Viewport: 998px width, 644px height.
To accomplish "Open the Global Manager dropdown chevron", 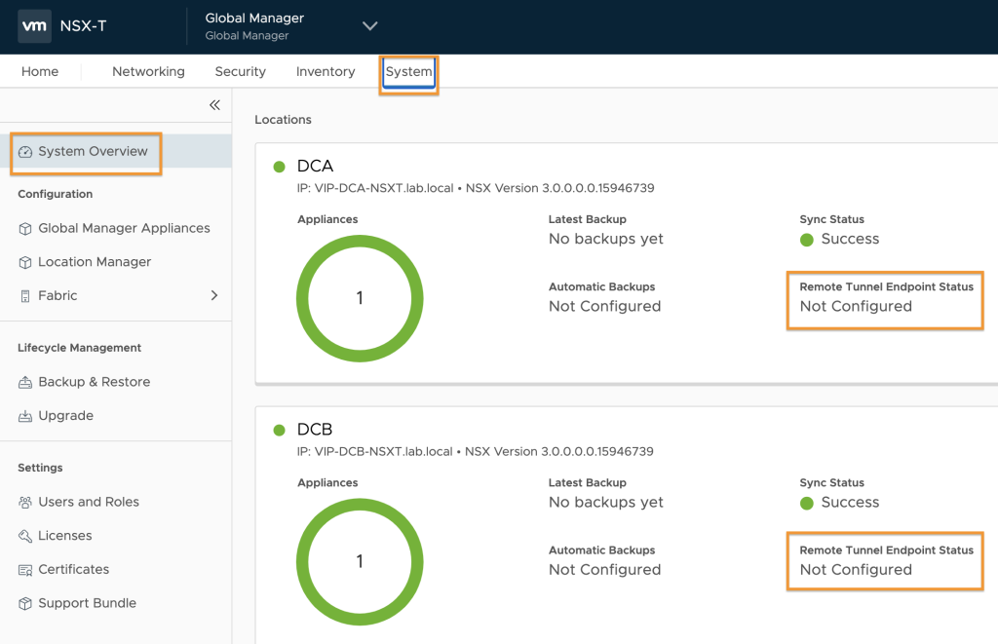I will coord(369,26).
